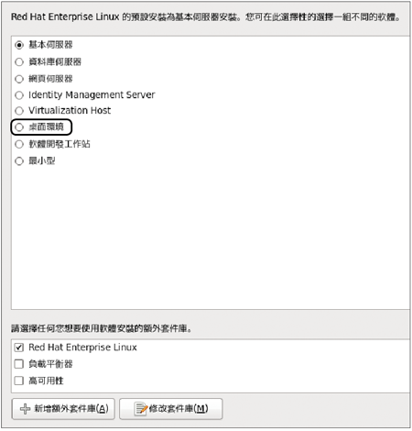Select the highlighted 桌面環境 radio button
412x431 pixels.
click(x=19, y=127)
